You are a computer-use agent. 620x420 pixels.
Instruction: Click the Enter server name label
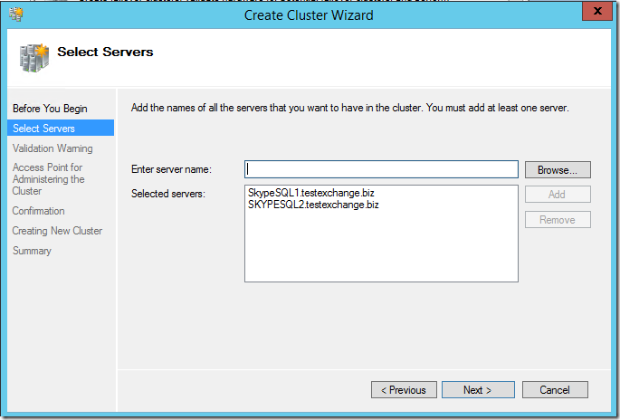171,169
